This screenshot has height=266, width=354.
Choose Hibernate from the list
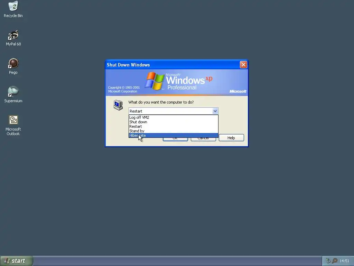174,135
